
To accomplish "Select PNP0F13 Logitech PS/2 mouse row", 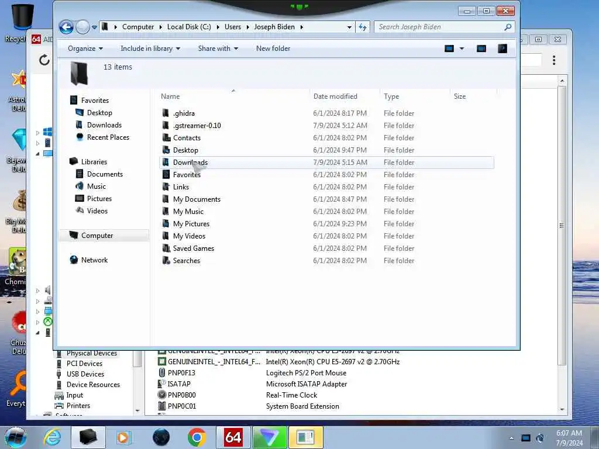I will click(x=252, y=372).
